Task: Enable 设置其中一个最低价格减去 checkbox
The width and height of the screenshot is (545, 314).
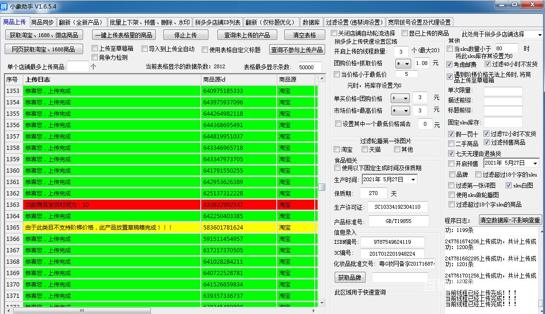Action: click(x=338, y=124)
